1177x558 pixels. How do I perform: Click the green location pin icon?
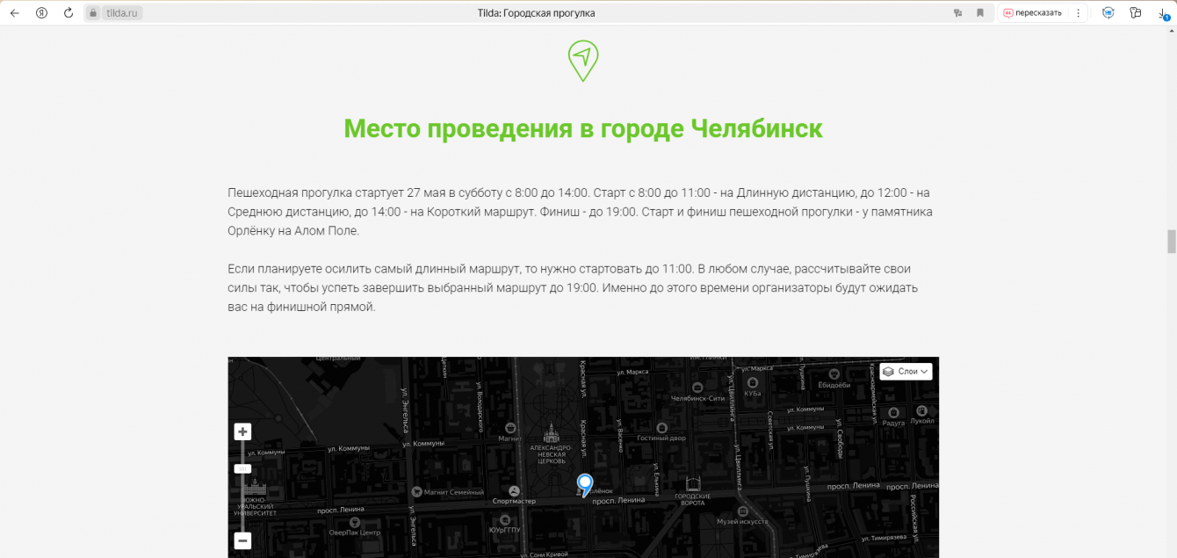(583, 61)
